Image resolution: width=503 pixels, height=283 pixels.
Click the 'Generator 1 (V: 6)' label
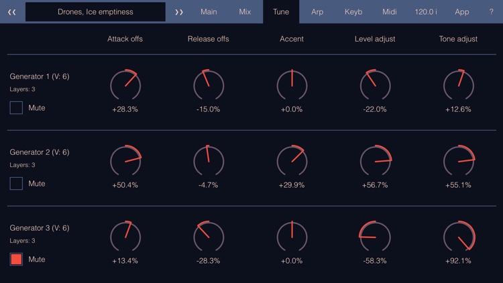(40, 76)
